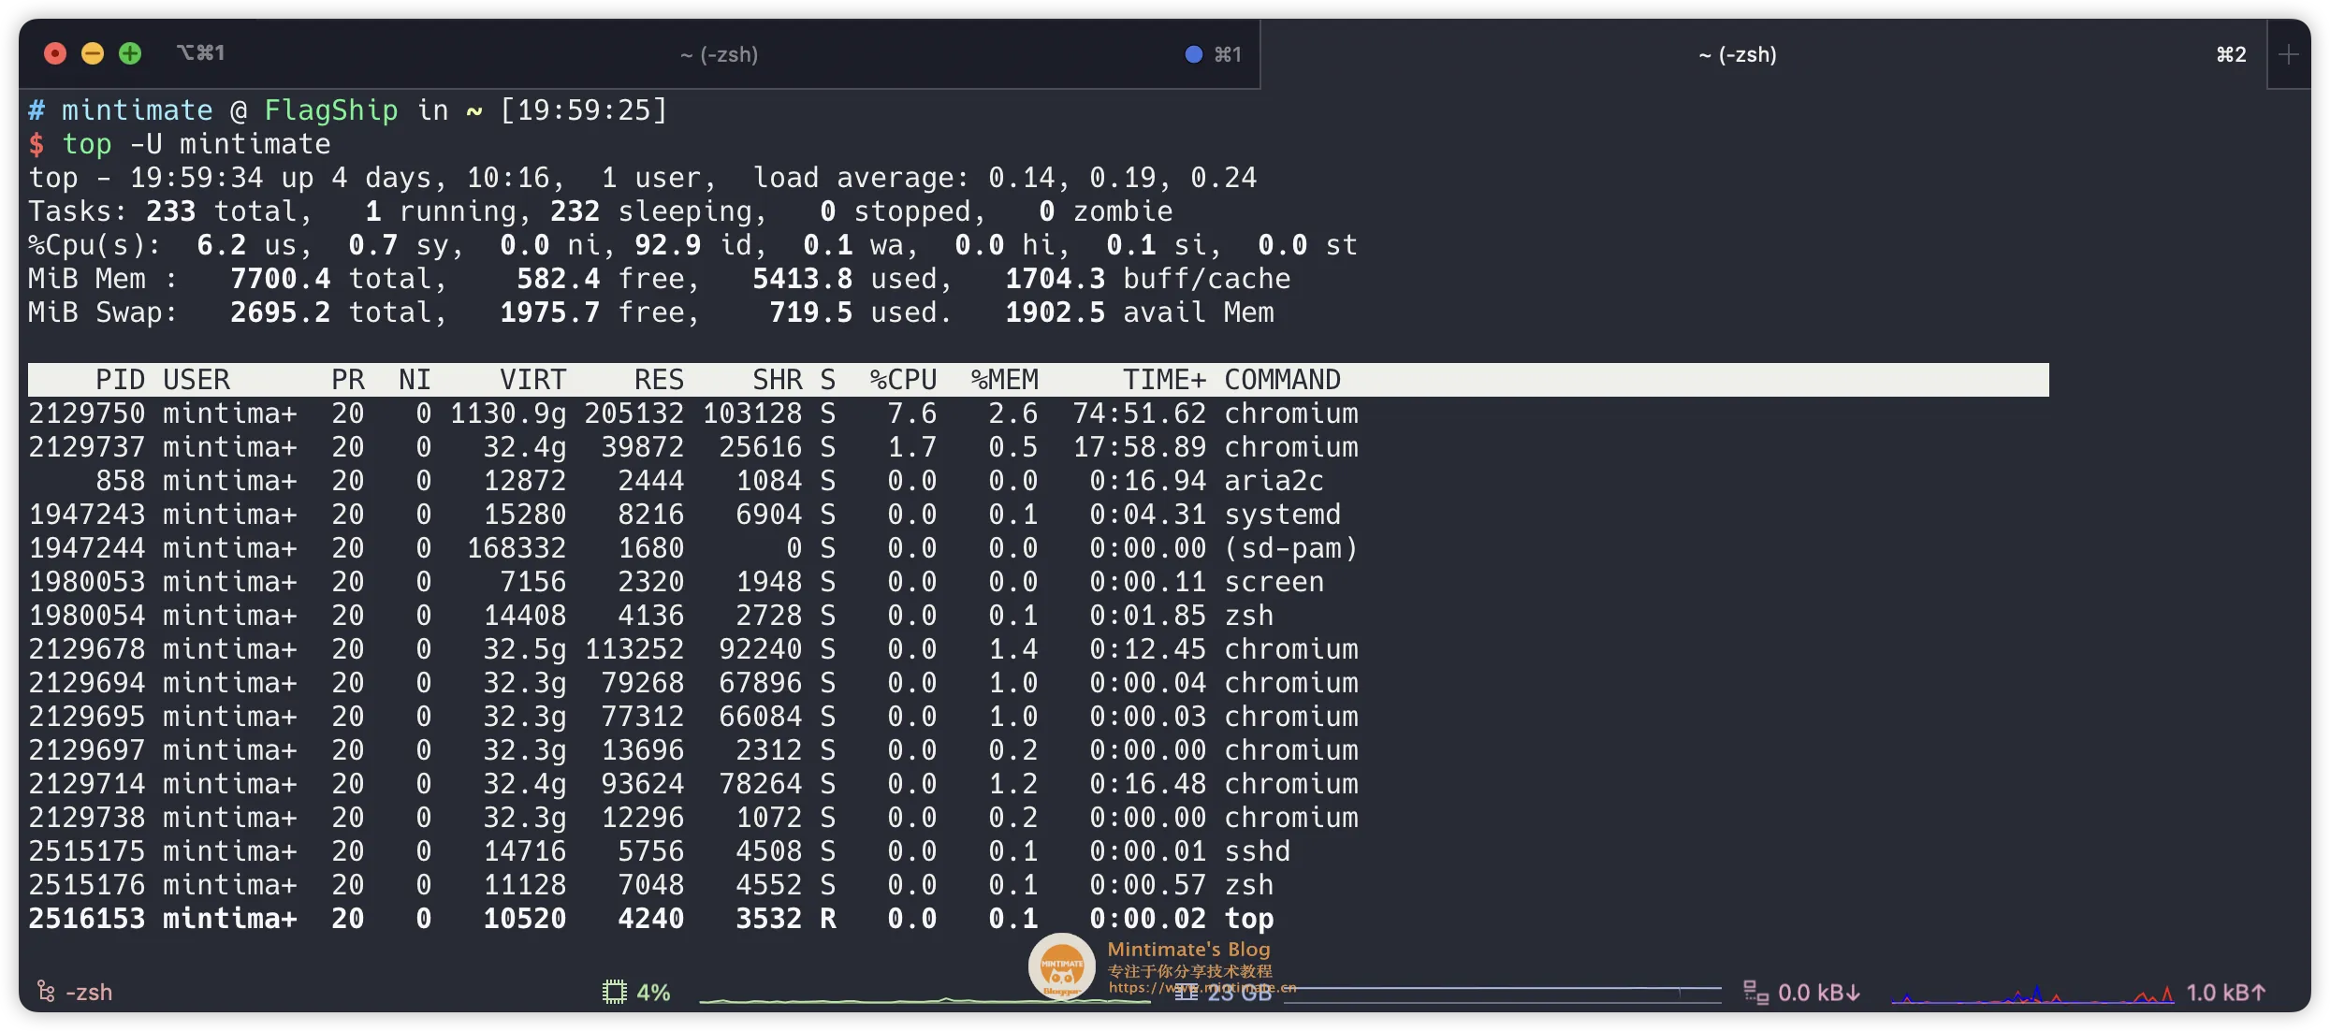Click the load average 0.14 value
2330x1031 pixels.
point(1021,178)
